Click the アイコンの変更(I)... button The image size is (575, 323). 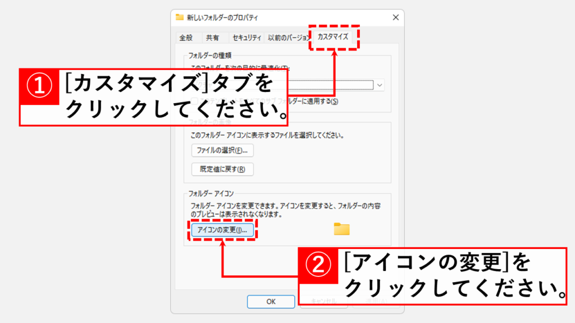pos(222,230)
